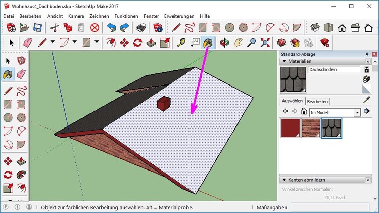The image size is (379, 213).
Task: Click the Maßangaben measurements input box
Action: tap(329, 207)
